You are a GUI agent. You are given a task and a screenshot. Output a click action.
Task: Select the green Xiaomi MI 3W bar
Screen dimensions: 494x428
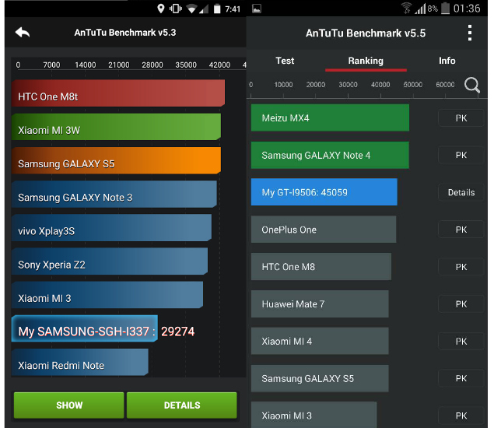coord(116,127)
